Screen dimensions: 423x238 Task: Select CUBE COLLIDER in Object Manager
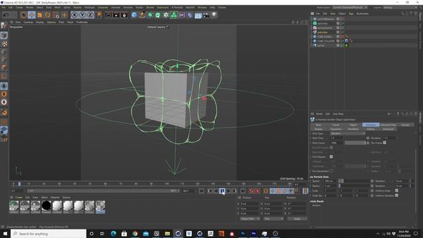click(x=326, y=41)
